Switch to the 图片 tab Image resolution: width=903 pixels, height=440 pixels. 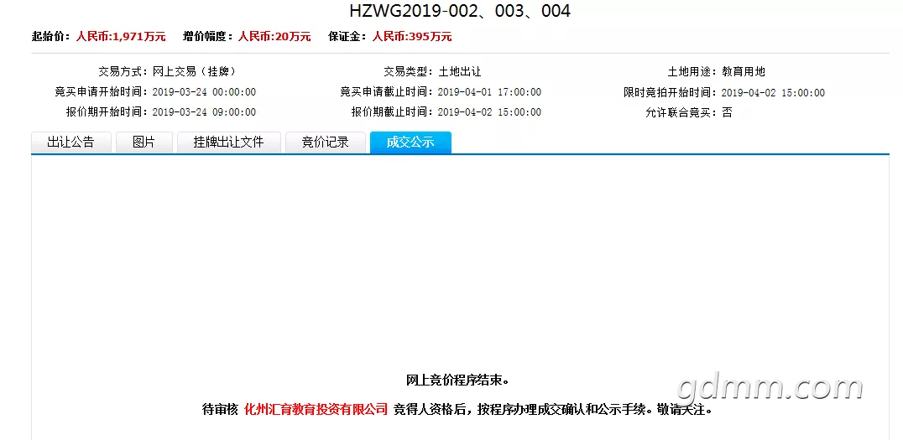pyautogui.click(x=144, y=142)
